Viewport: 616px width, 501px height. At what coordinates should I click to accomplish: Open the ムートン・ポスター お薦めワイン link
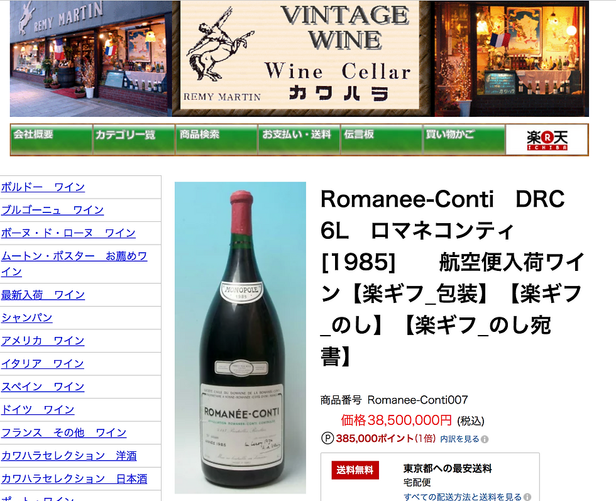(x=74, y=263)
